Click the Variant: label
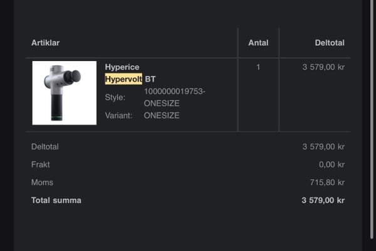 coord(118,115)
